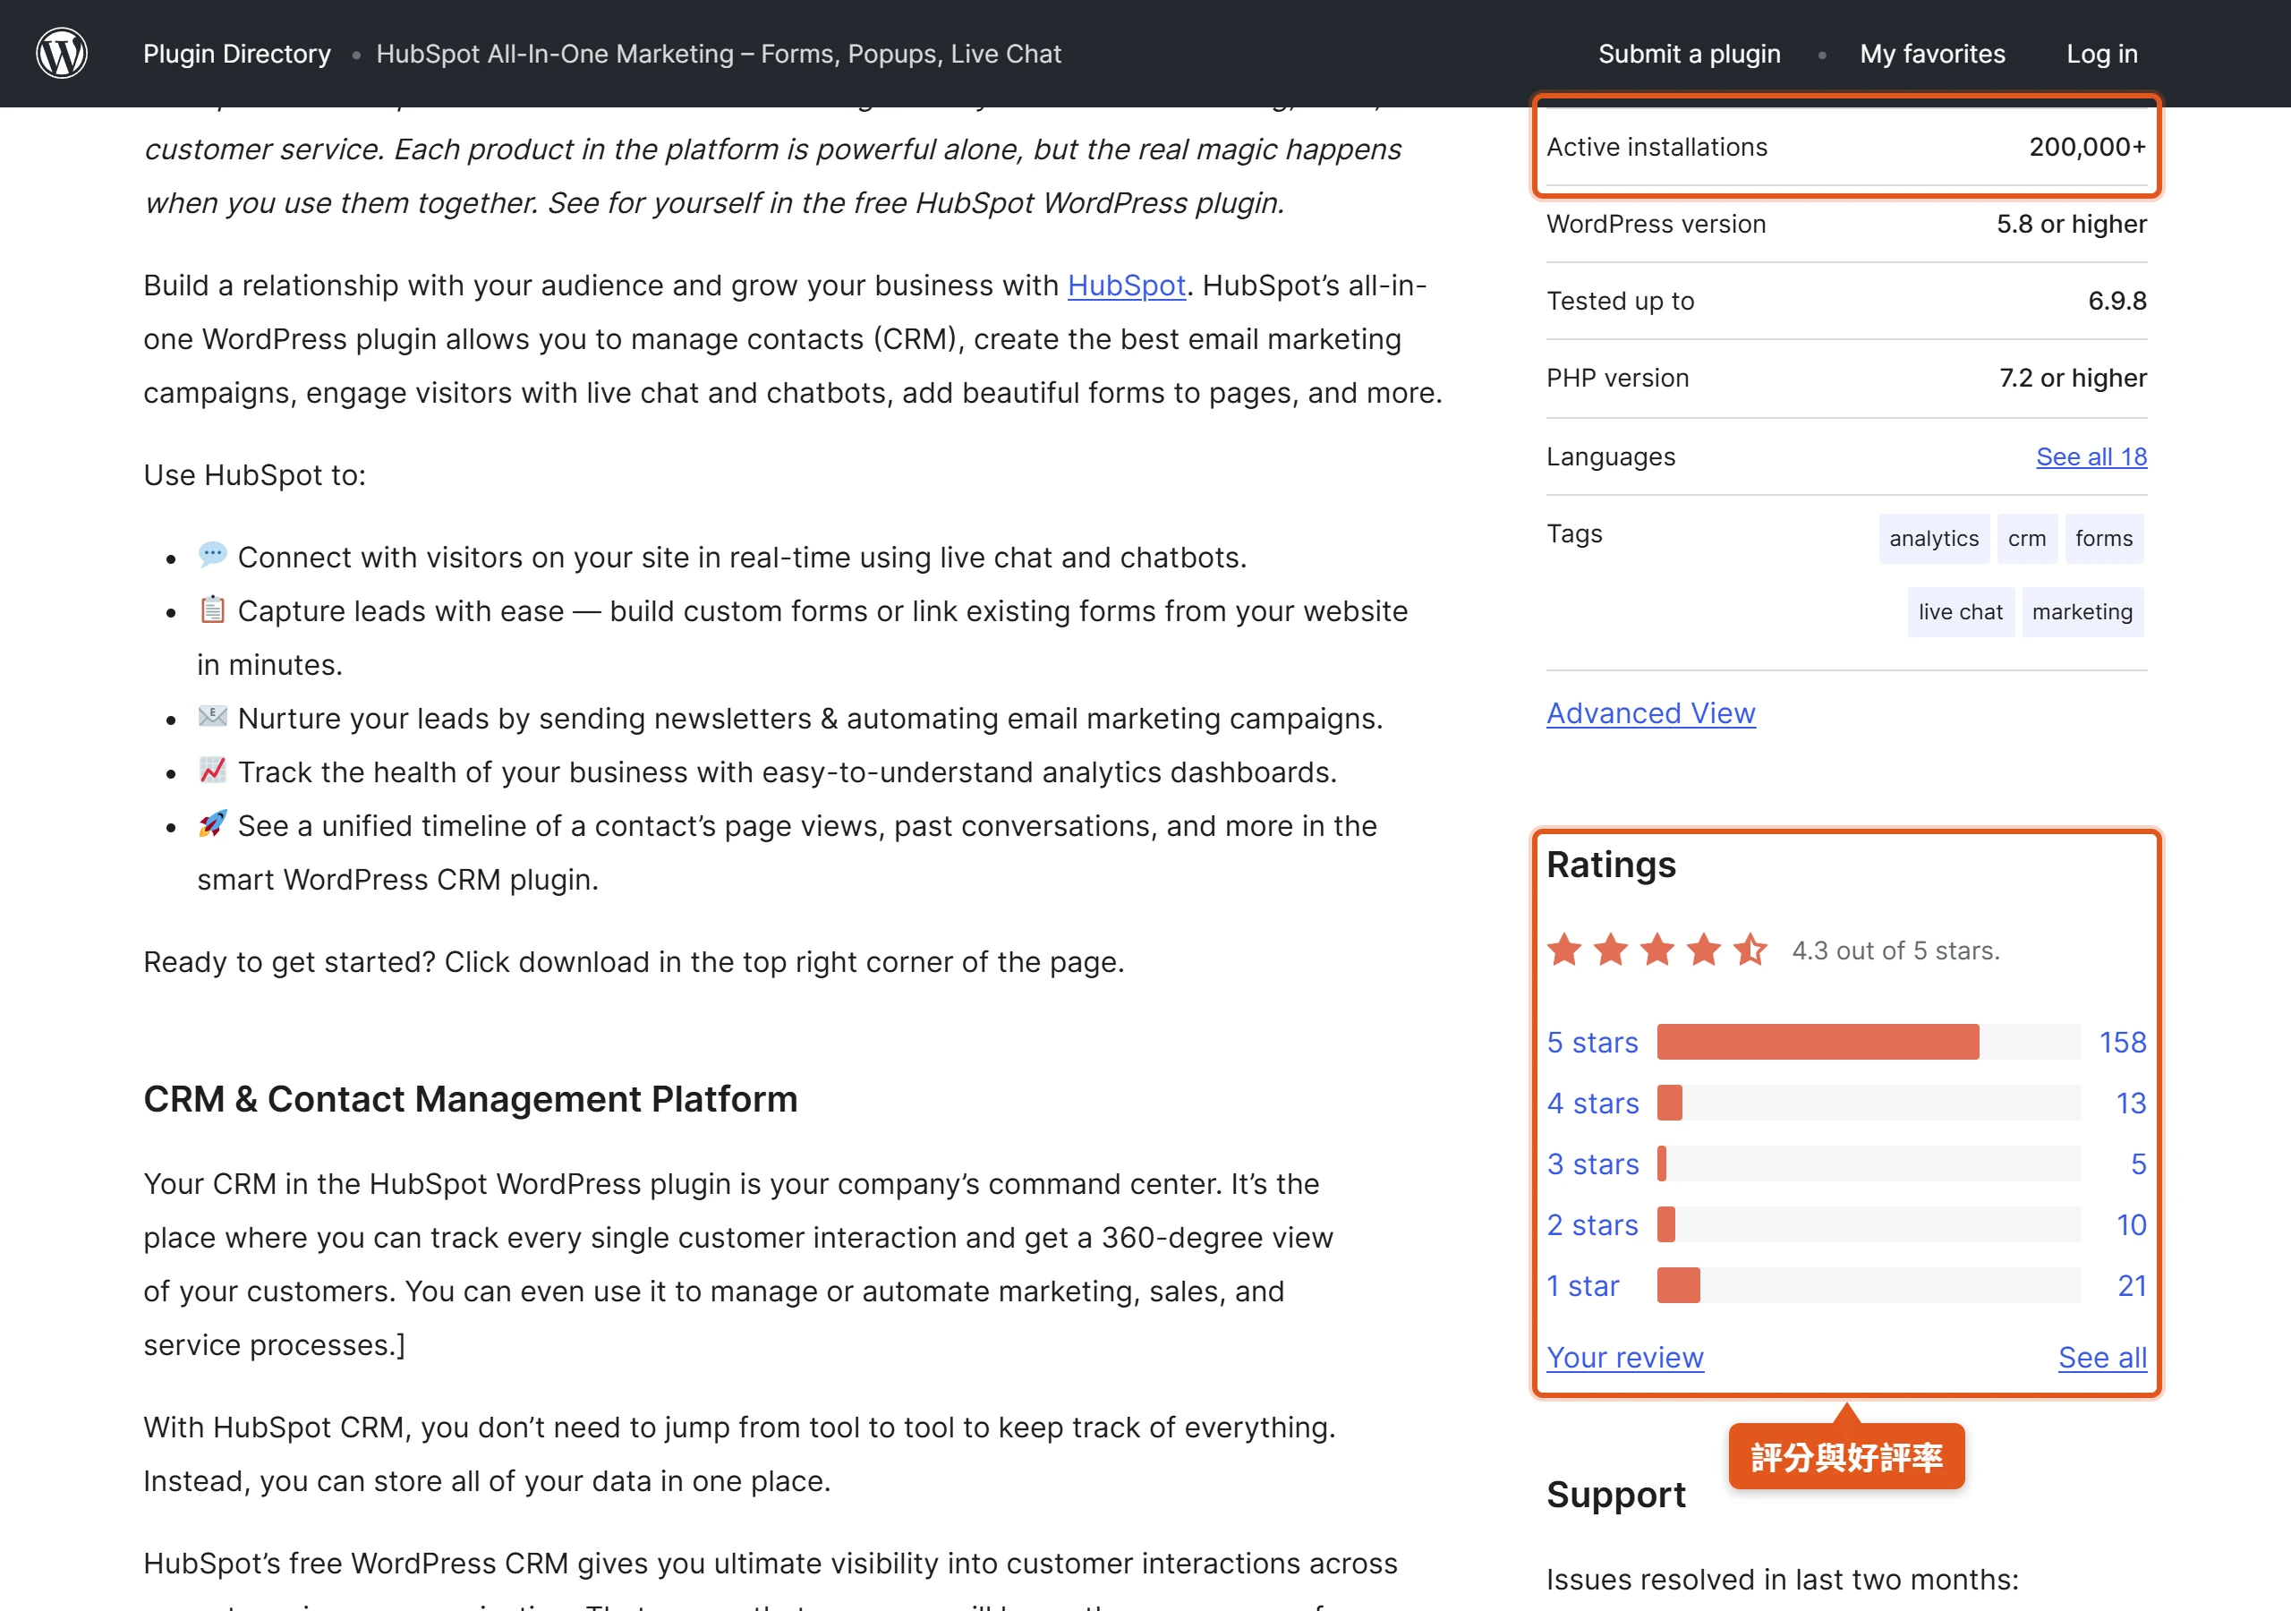Click the Tested up to 6.9.8 value
The image size is (2291, 1611).
pyautogui.click(x=2116, y=302)
